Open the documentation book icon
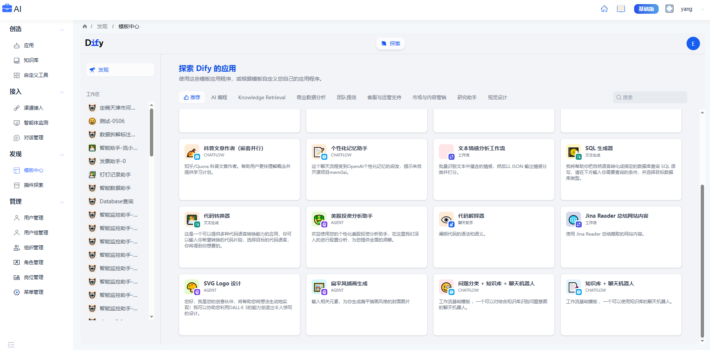 point(621,9)
